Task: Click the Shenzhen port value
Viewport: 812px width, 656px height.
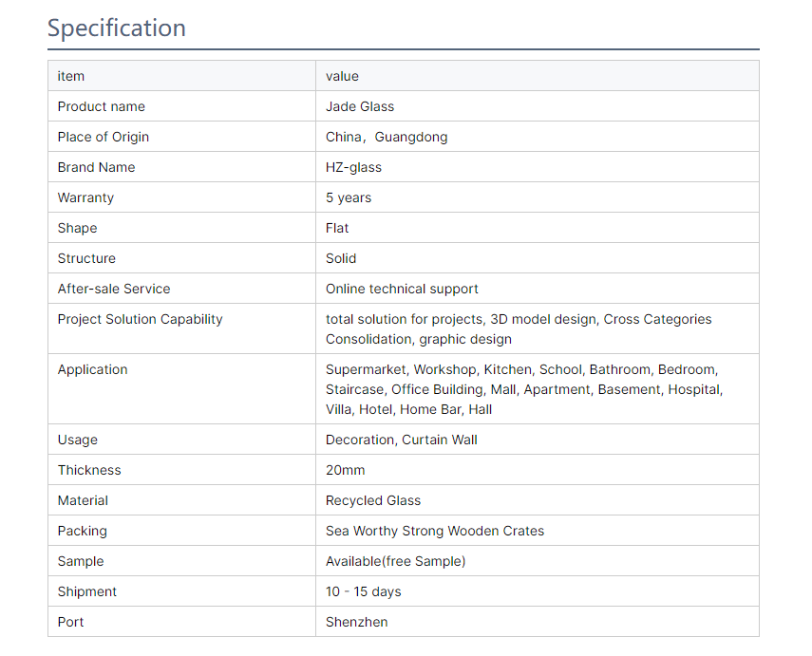Action: coord(357,622)
